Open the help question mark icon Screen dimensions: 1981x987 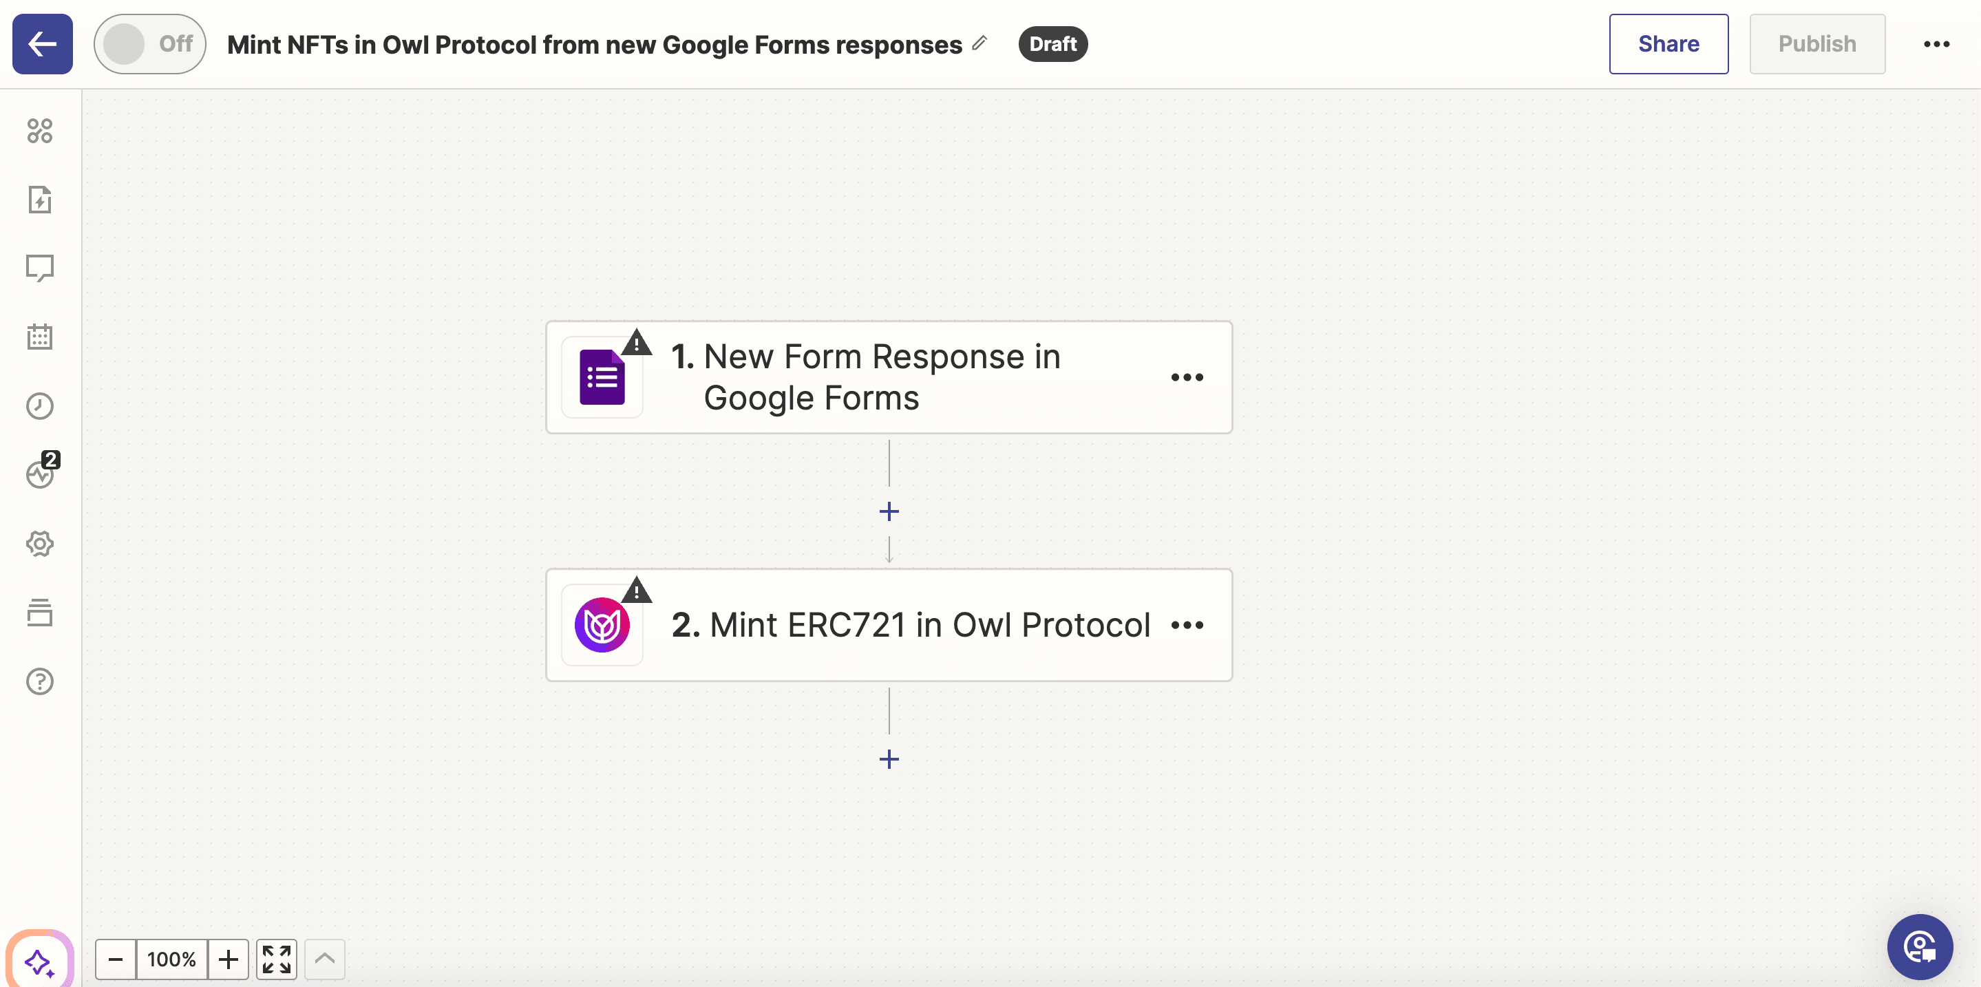tap(40, 681)
